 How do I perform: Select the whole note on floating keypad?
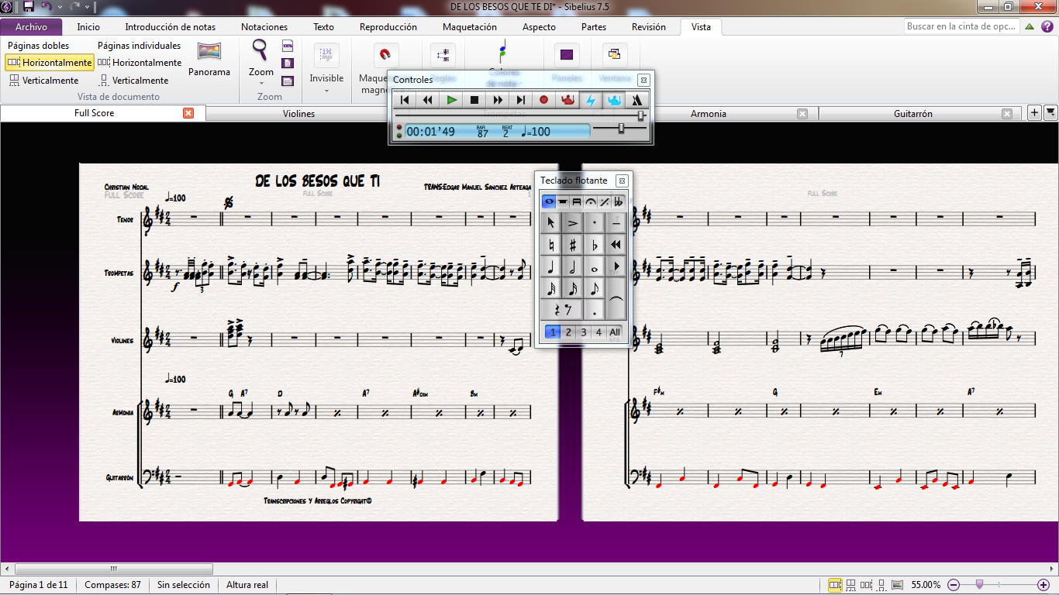(x=594, y=268)
